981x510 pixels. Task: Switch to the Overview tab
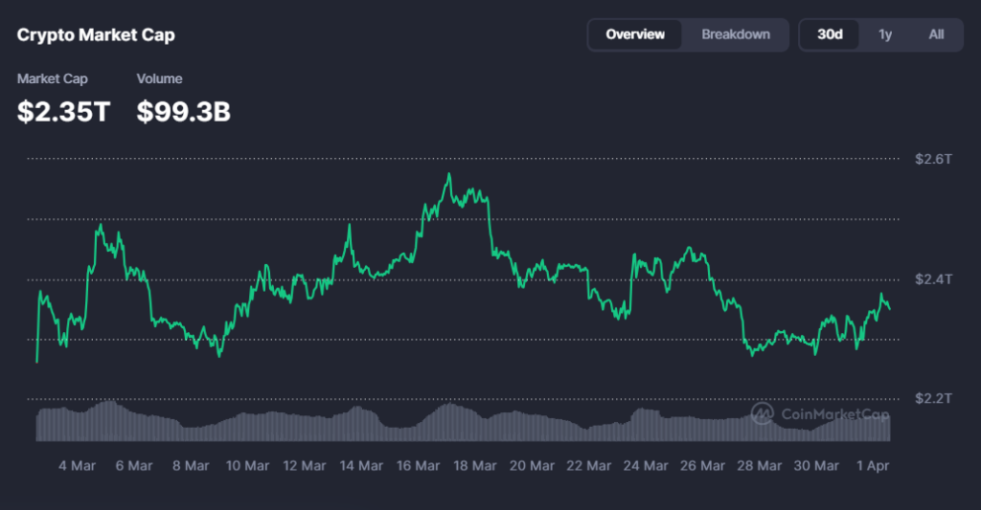pyautogui.click(x=635, y=34)
